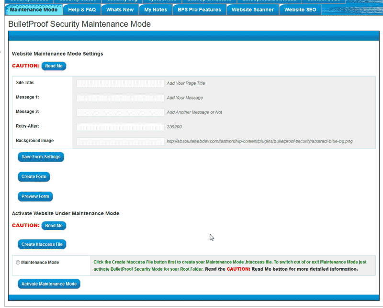Click the Activate Maintenance Mode button
The image size is (383, 308).
[49, 284]
